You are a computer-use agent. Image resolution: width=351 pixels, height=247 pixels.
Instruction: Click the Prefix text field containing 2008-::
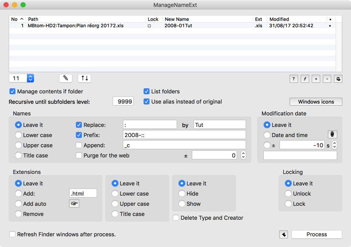pyautogui.click(x=184, y=135)
